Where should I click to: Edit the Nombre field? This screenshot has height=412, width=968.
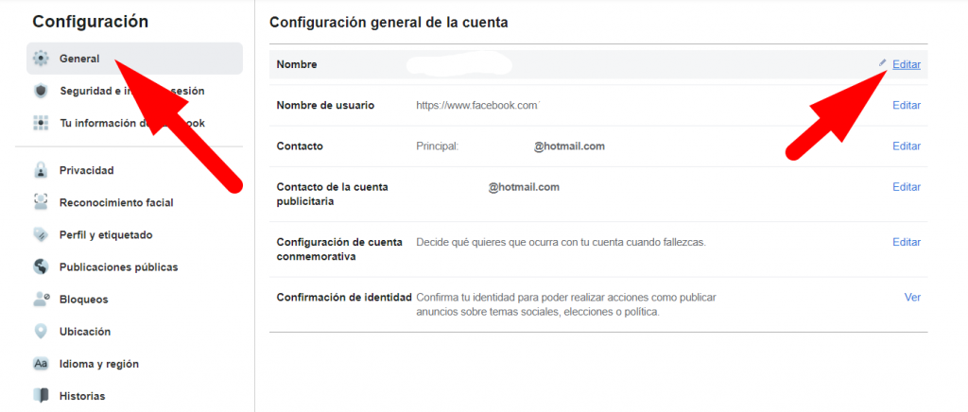(907, 64)
